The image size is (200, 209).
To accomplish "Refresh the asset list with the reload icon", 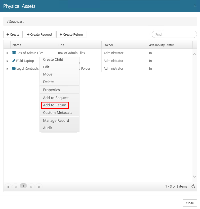I will coord(193,187).
